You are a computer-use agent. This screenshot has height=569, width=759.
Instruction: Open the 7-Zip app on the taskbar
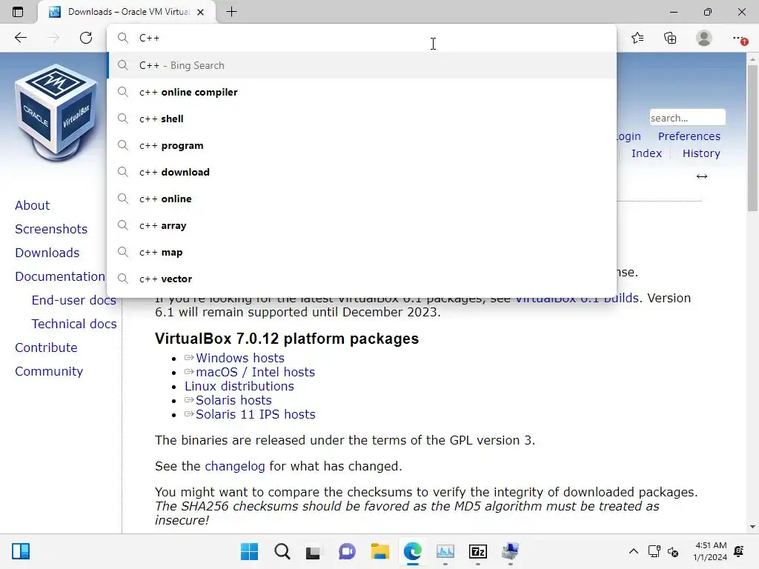coord(478,551)
